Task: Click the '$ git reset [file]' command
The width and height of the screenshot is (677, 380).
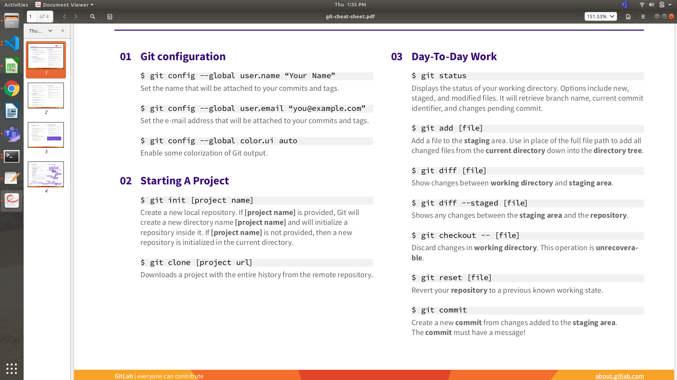Action: tap(451, 278)
